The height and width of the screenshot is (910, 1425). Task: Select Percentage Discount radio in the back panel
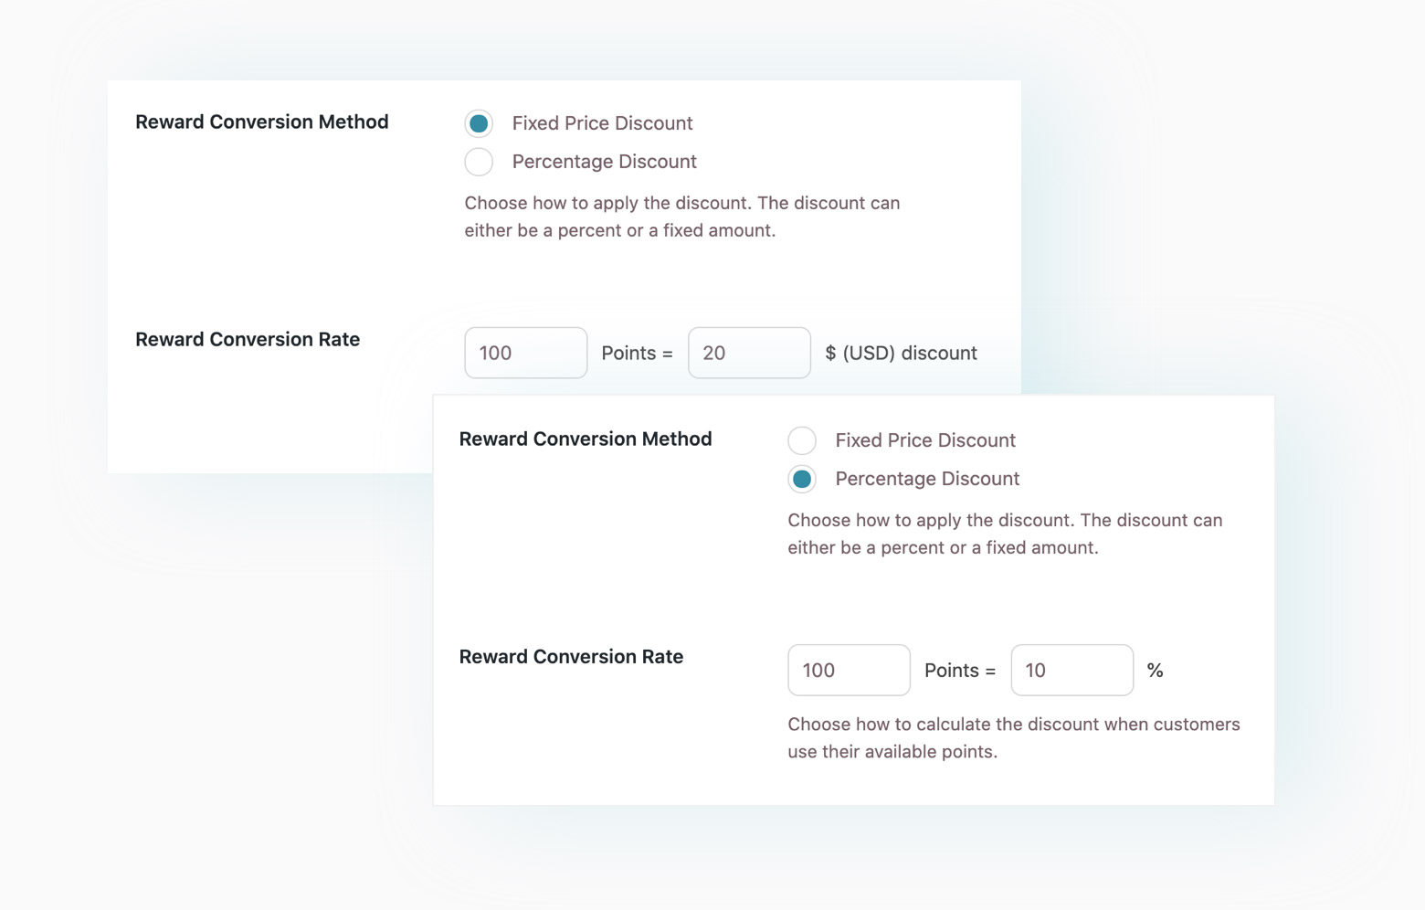(479, 162)
